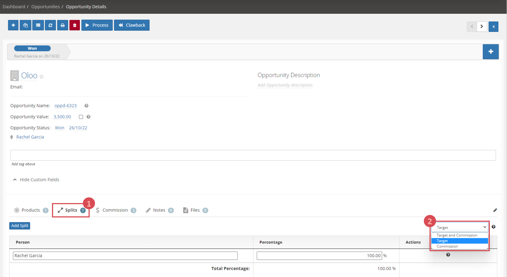
Task: Click the print icon
Action: (x=62, y=25)
